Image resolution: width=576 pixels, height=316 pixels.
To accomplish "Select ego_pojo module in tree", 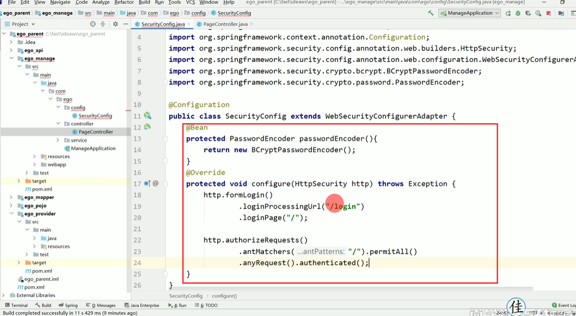I will [x=32, y=206].
